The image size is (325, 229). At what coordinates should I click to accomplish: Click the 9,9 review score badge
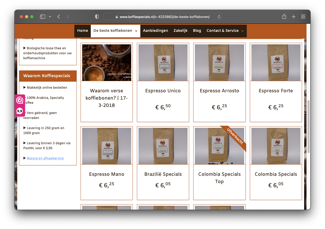(20, 111)
